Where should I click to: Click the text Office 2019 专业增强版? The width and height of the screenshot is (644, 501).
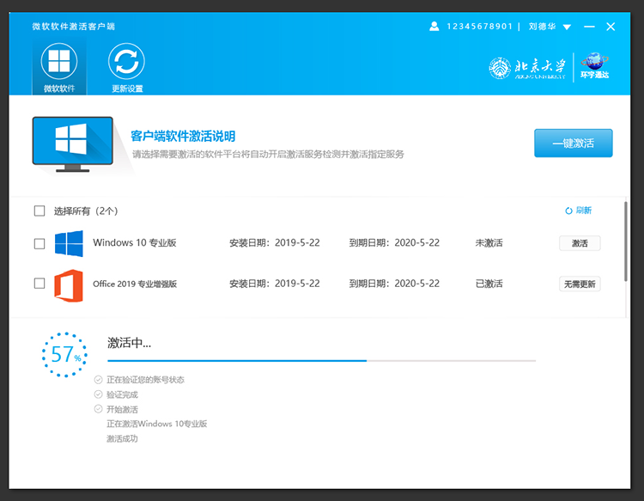(135, 284)
